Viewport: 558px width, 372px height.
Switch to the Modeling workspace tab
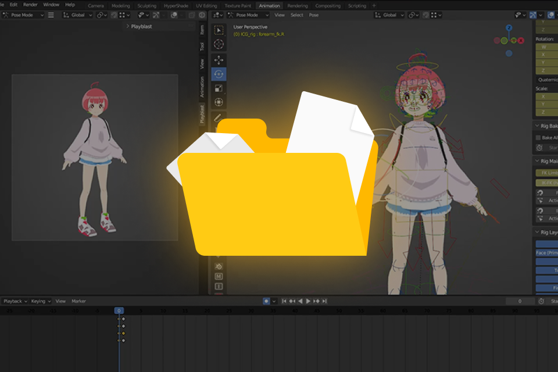[x=121, y=6]
